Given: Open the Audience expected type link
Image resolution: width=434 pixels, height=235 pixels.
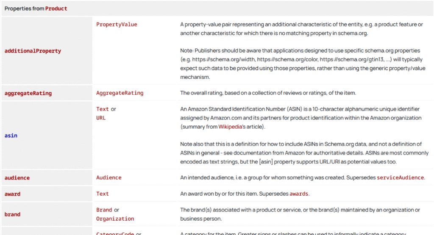Looking at the screenshot, I should 108,178.
